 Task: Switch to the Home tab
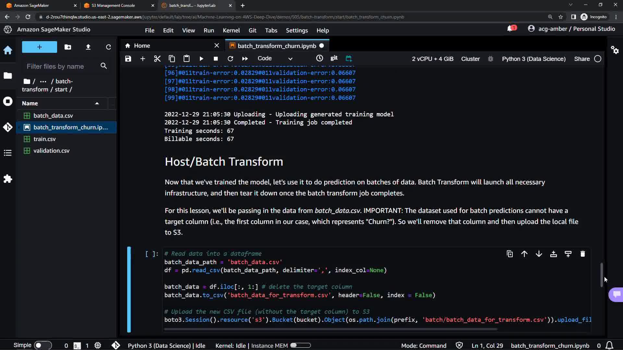[x=142, y=46]
